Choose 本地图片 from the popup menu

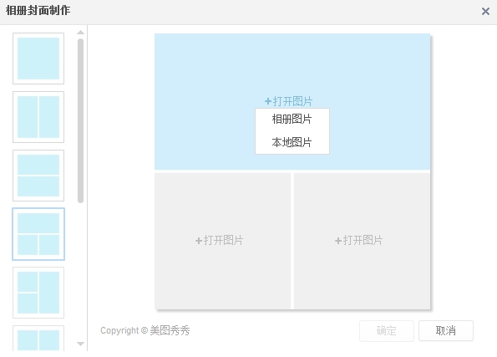pyautogui.click(x=292, y=142)
